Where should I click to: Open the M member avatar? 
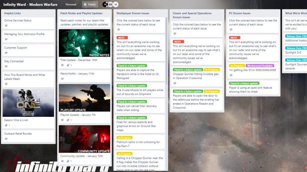(116, 4)
